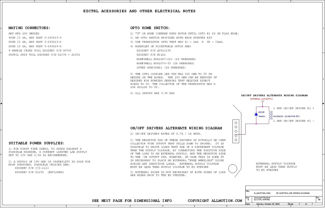
Task: Click 'EXTERNAL DIODE IS NOT NECESSARY' note 3
Action: coord(178,174)
